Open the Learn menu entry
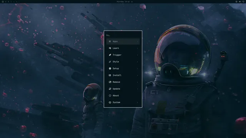This screenshot has height=138, width=246. tap(123, 48)
